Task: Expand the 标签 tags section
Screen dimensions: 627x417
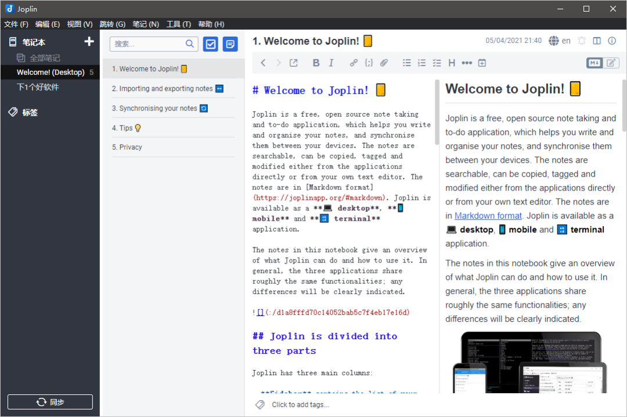Action: click(x=30, y=113)
